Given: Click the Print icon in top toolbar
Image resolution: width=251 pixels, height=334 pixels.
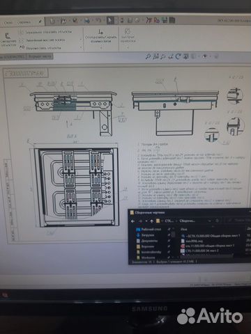Looking at the screenshot, I should (87, 21).
